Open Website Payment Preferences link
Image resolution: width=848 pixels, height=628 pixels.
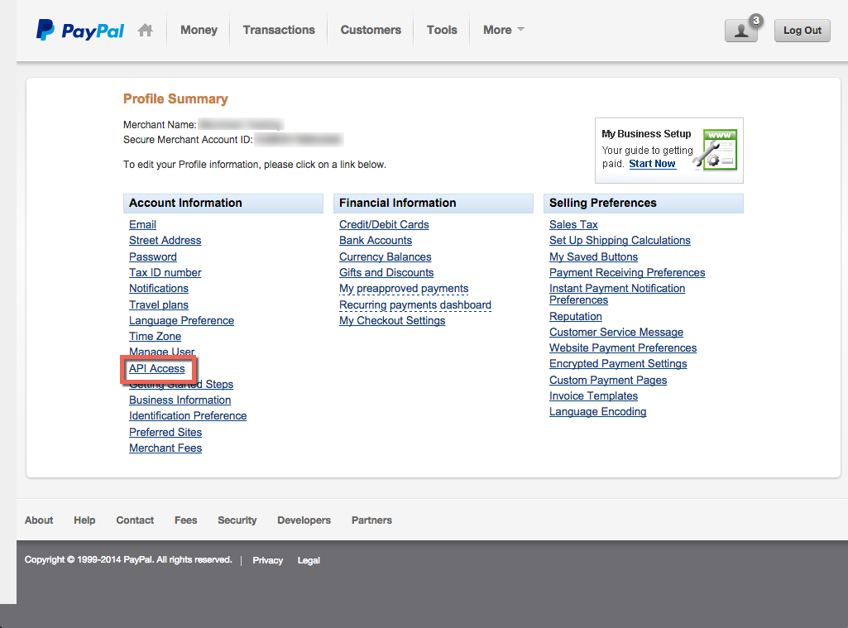[623, 348]
